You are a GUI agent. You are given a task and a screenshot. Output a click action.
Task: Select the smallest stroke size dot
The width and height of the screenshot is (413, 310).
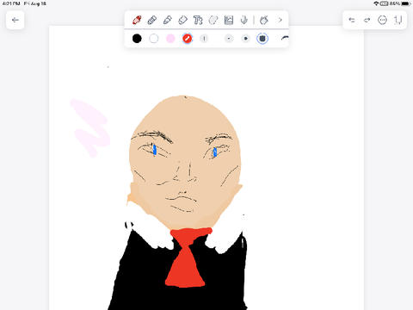pyautogui.click(x=229, y=39)
